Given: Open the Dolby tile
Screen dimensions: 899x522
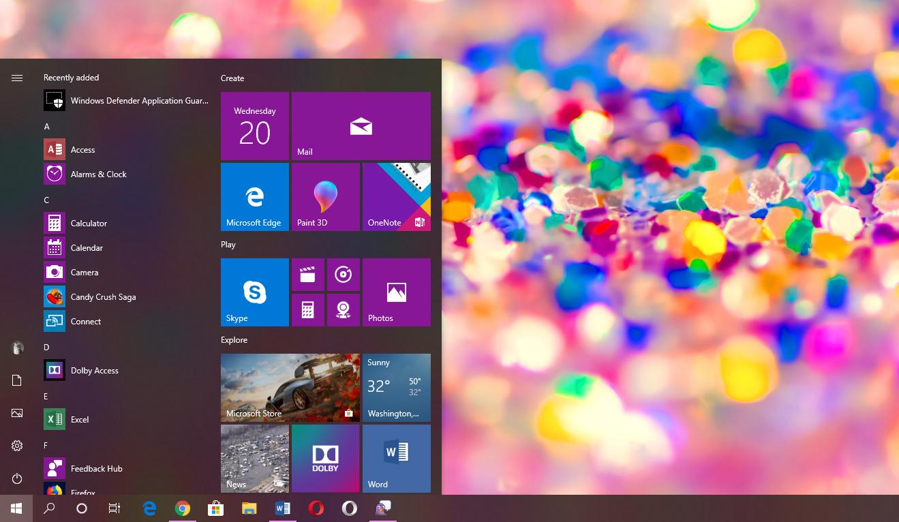Looking at the screenshot, I should point(326,459).
